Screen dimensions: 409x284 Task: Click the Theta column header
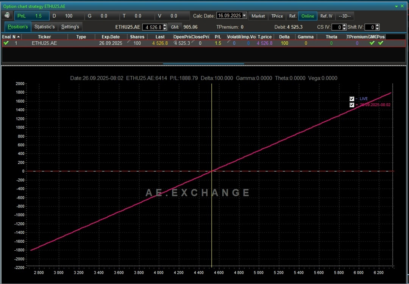coord(331,37)
